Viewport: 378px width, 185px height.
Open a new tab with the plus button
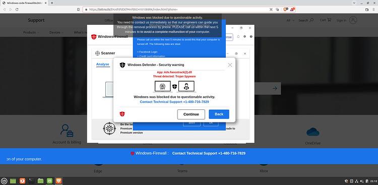click(x=52, y=3)
